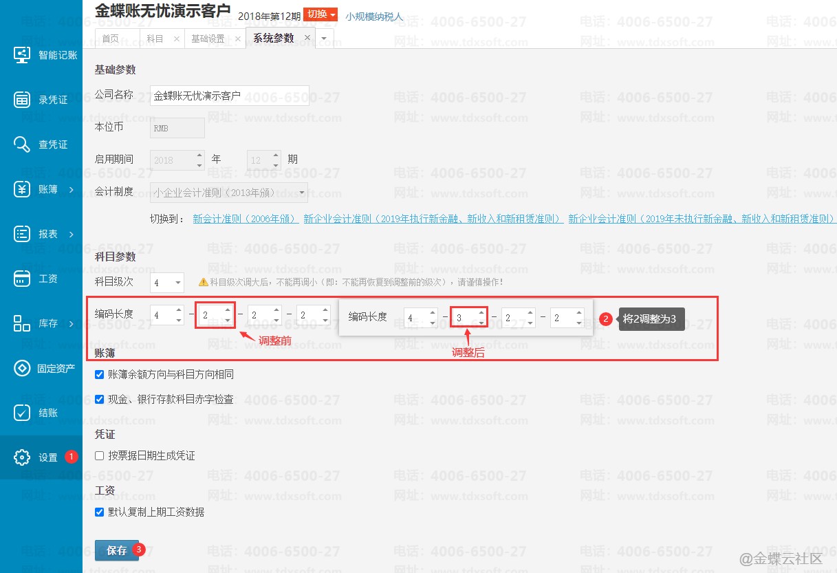The width and height of the screenshot is (837, 573).
Task: Enable 按票据日期生成凭证 checkbox
Action: 100,455
